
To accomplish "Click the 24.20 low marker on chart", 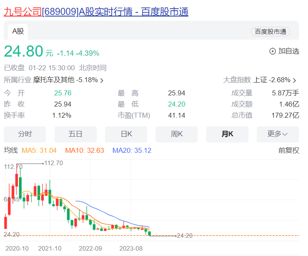I will point(185,236).
